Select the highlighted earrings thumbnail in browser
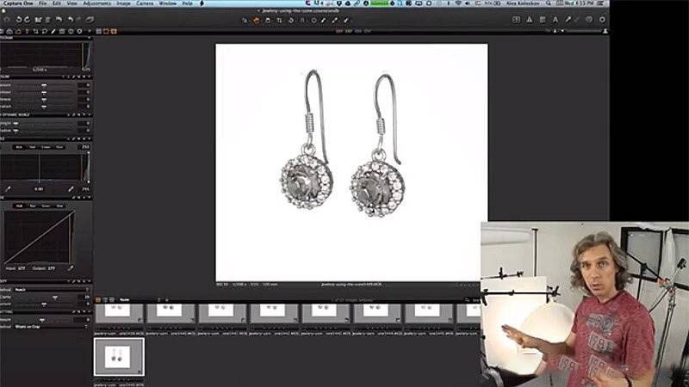 (119, 356)
